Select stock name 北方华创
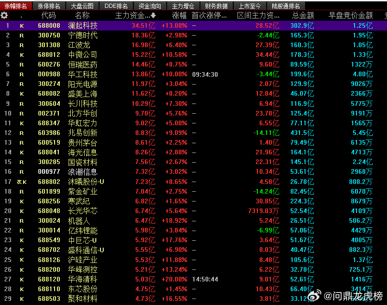Image resolution: width=387 pixels, height=305 pixels. coord(83,114)
